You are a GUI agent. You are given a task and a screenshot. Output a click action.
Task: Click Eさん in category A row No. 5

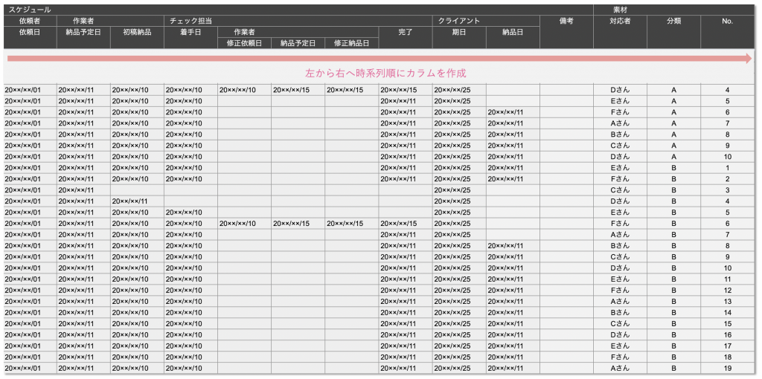click(x=620, y=101)
